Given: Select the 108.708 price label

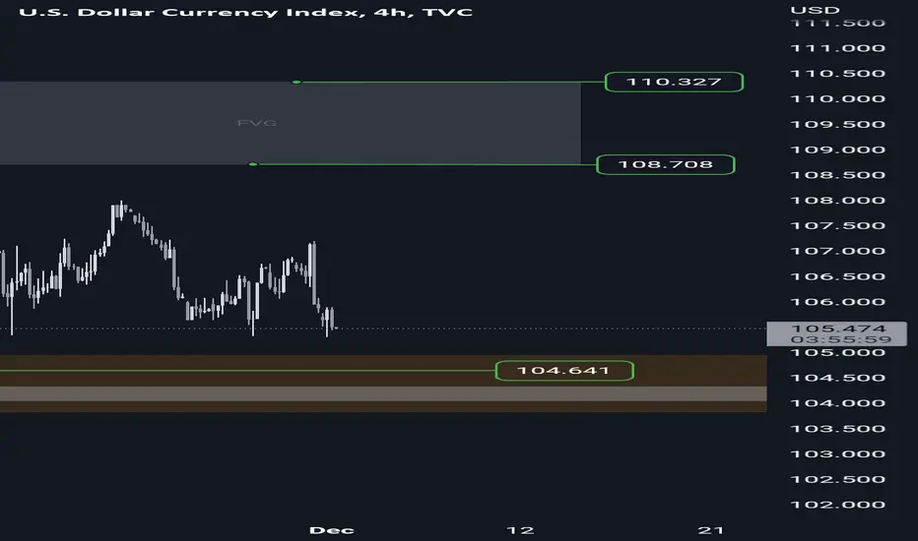Looking at the screenshot, I should click(665, 164).
